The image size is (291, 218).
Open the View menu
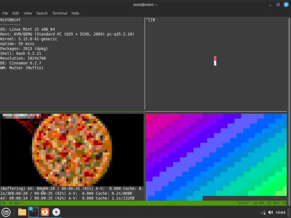[28, 13]
